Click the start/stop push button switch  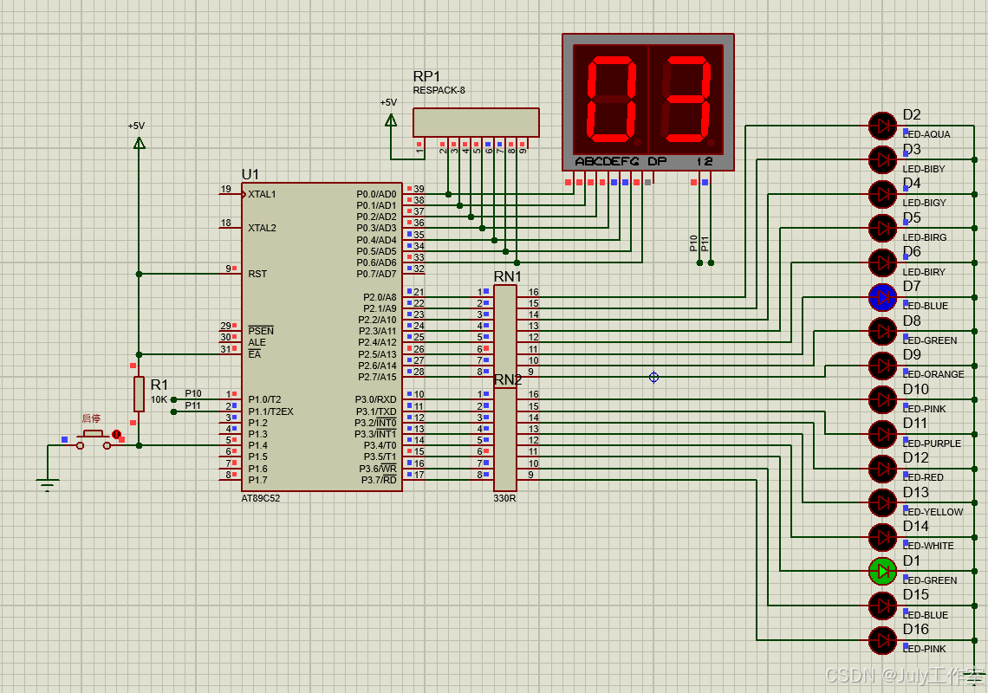point(94,440)
